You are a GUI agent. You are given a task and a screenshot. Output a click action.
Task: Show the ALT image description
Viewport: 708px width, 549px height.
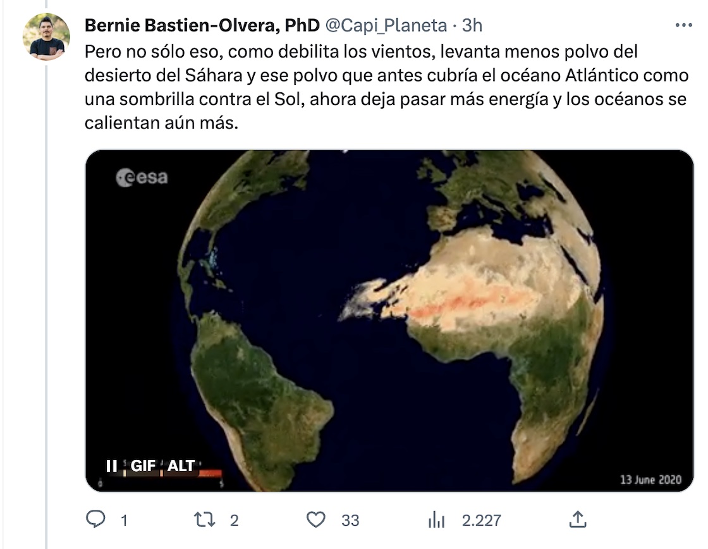(x=181, y=466)
